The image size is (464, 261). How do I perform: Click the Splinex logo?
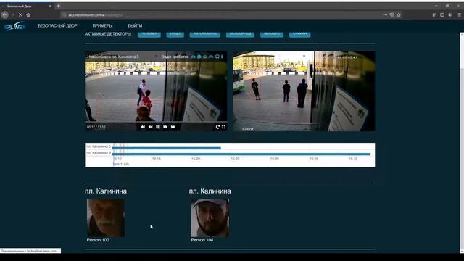point(14,26)
